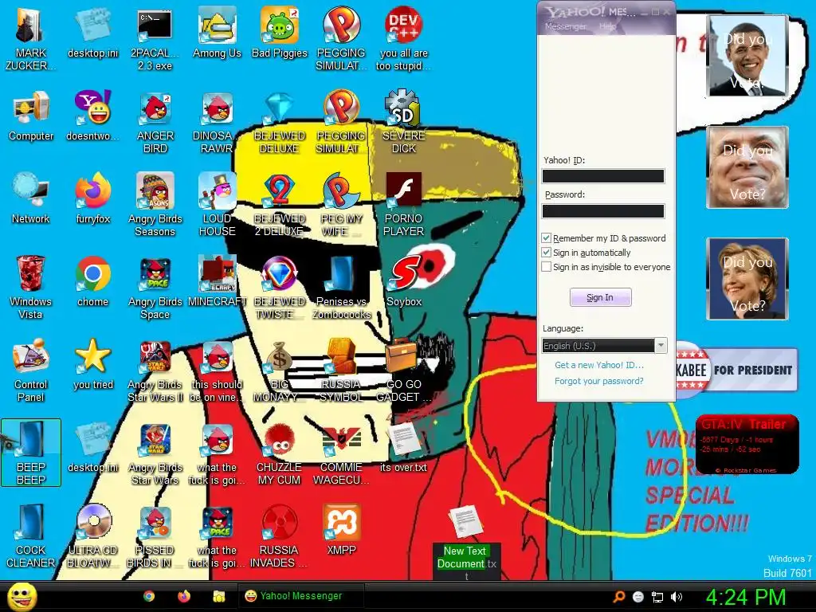Open the volume speaker tray icon

[x=676, y=597]
